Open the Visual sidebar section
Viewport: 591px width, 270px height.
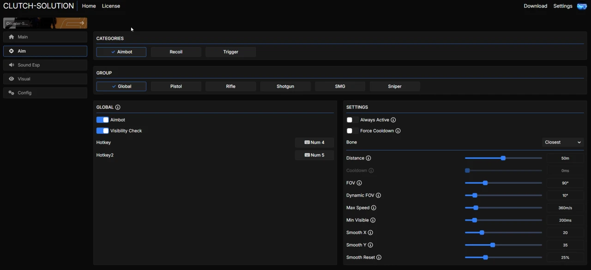(x=45, y=79)
